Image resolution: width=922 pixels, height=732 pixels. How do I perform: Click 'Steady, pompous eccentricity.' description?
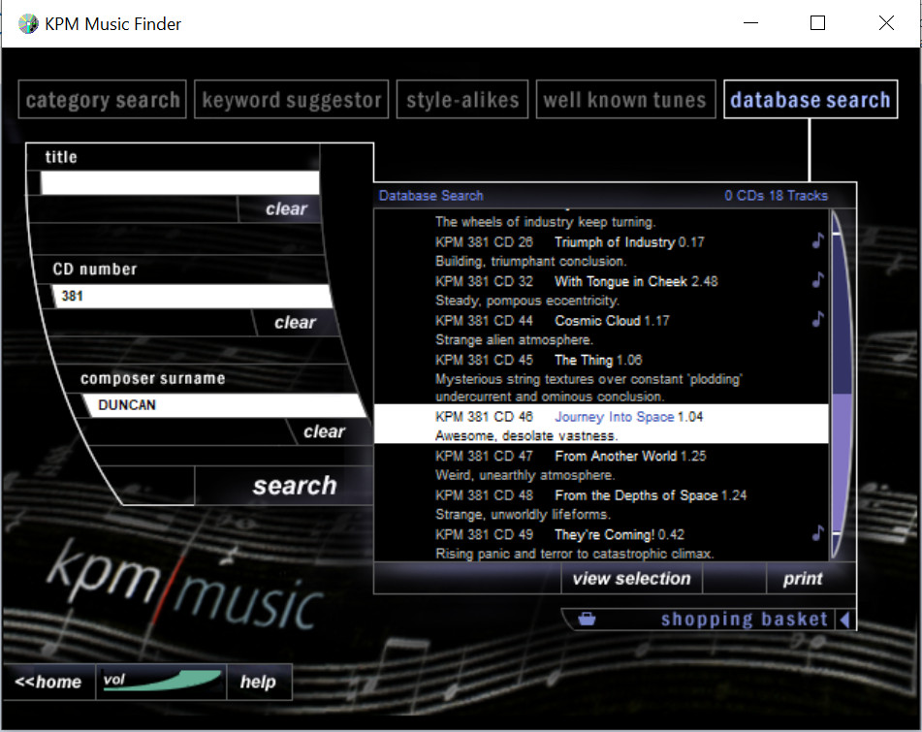click(526, 301)
